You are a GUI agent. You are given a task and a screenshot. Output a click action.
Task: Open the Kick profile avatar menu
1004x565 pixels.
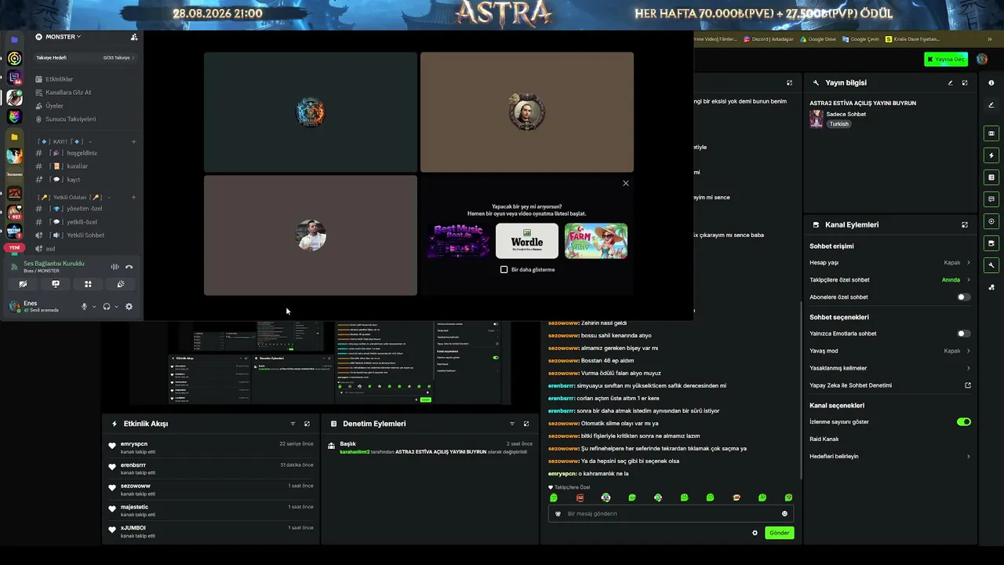click(982, 60)
